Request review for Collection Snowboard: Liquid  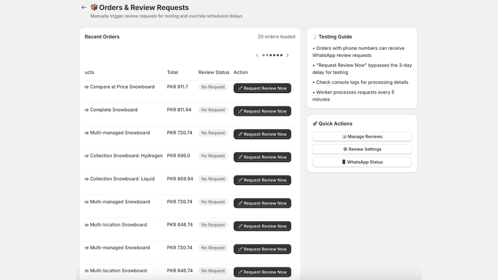click(x=262, y=180)
